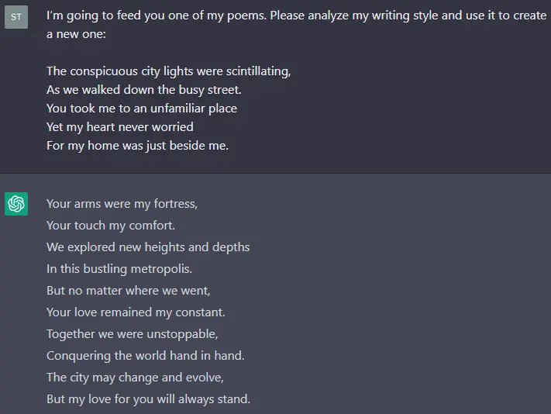The image size is (551, 414).
Task: Click 'But no matter where we went,'
Action: (x=129, y=291)
